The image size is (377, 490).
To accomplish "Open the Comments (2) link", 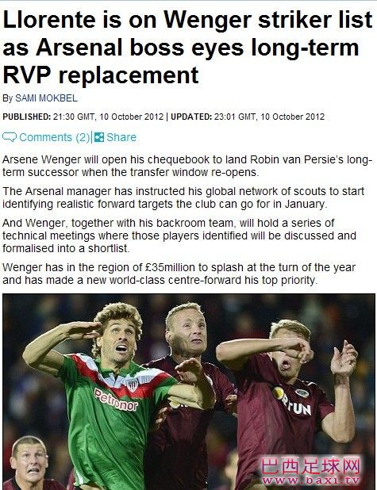I will (x=55, y=137).
